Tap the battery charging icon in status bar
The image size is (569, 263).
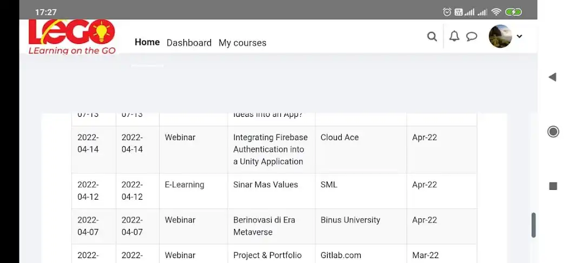(513, 12)
